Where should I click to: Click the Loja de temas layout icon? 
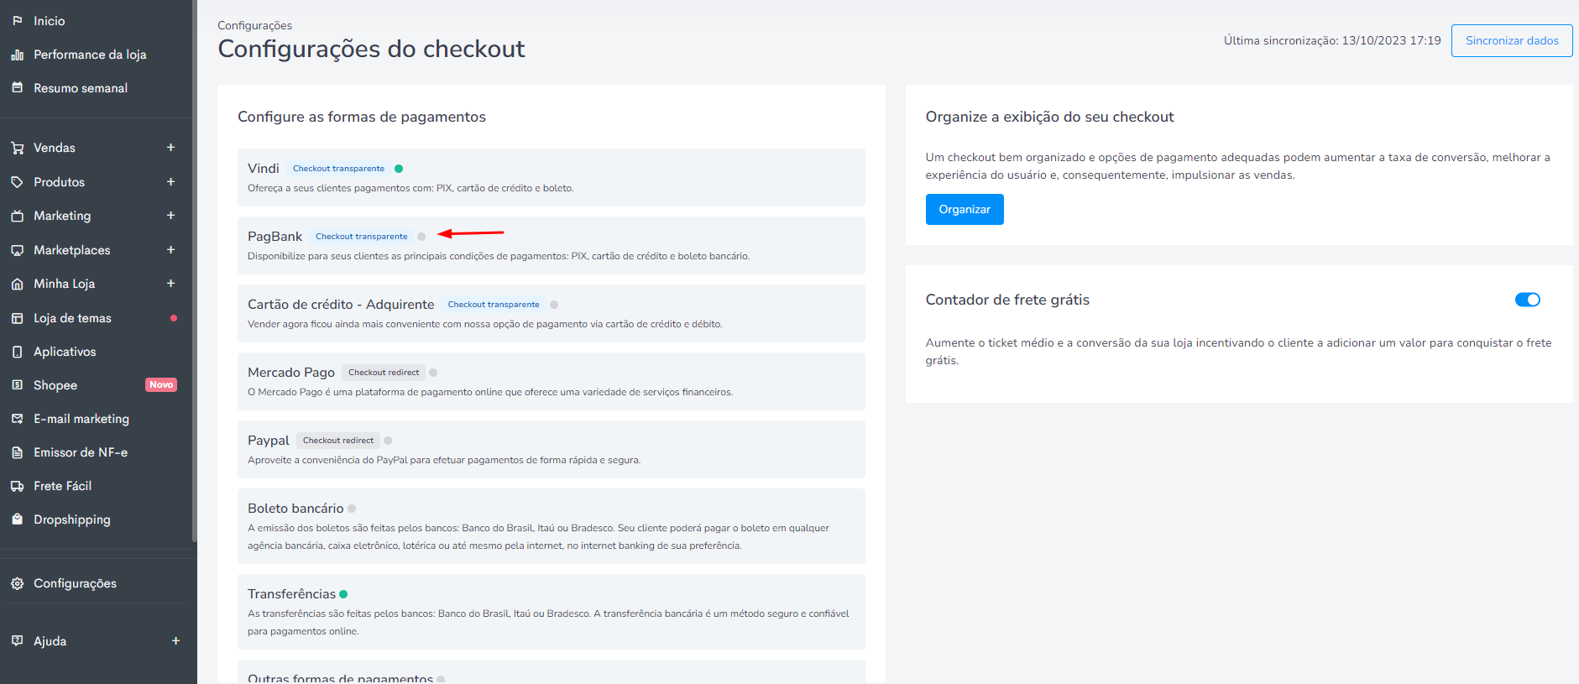pyautogui.click(x=17, y=318)
